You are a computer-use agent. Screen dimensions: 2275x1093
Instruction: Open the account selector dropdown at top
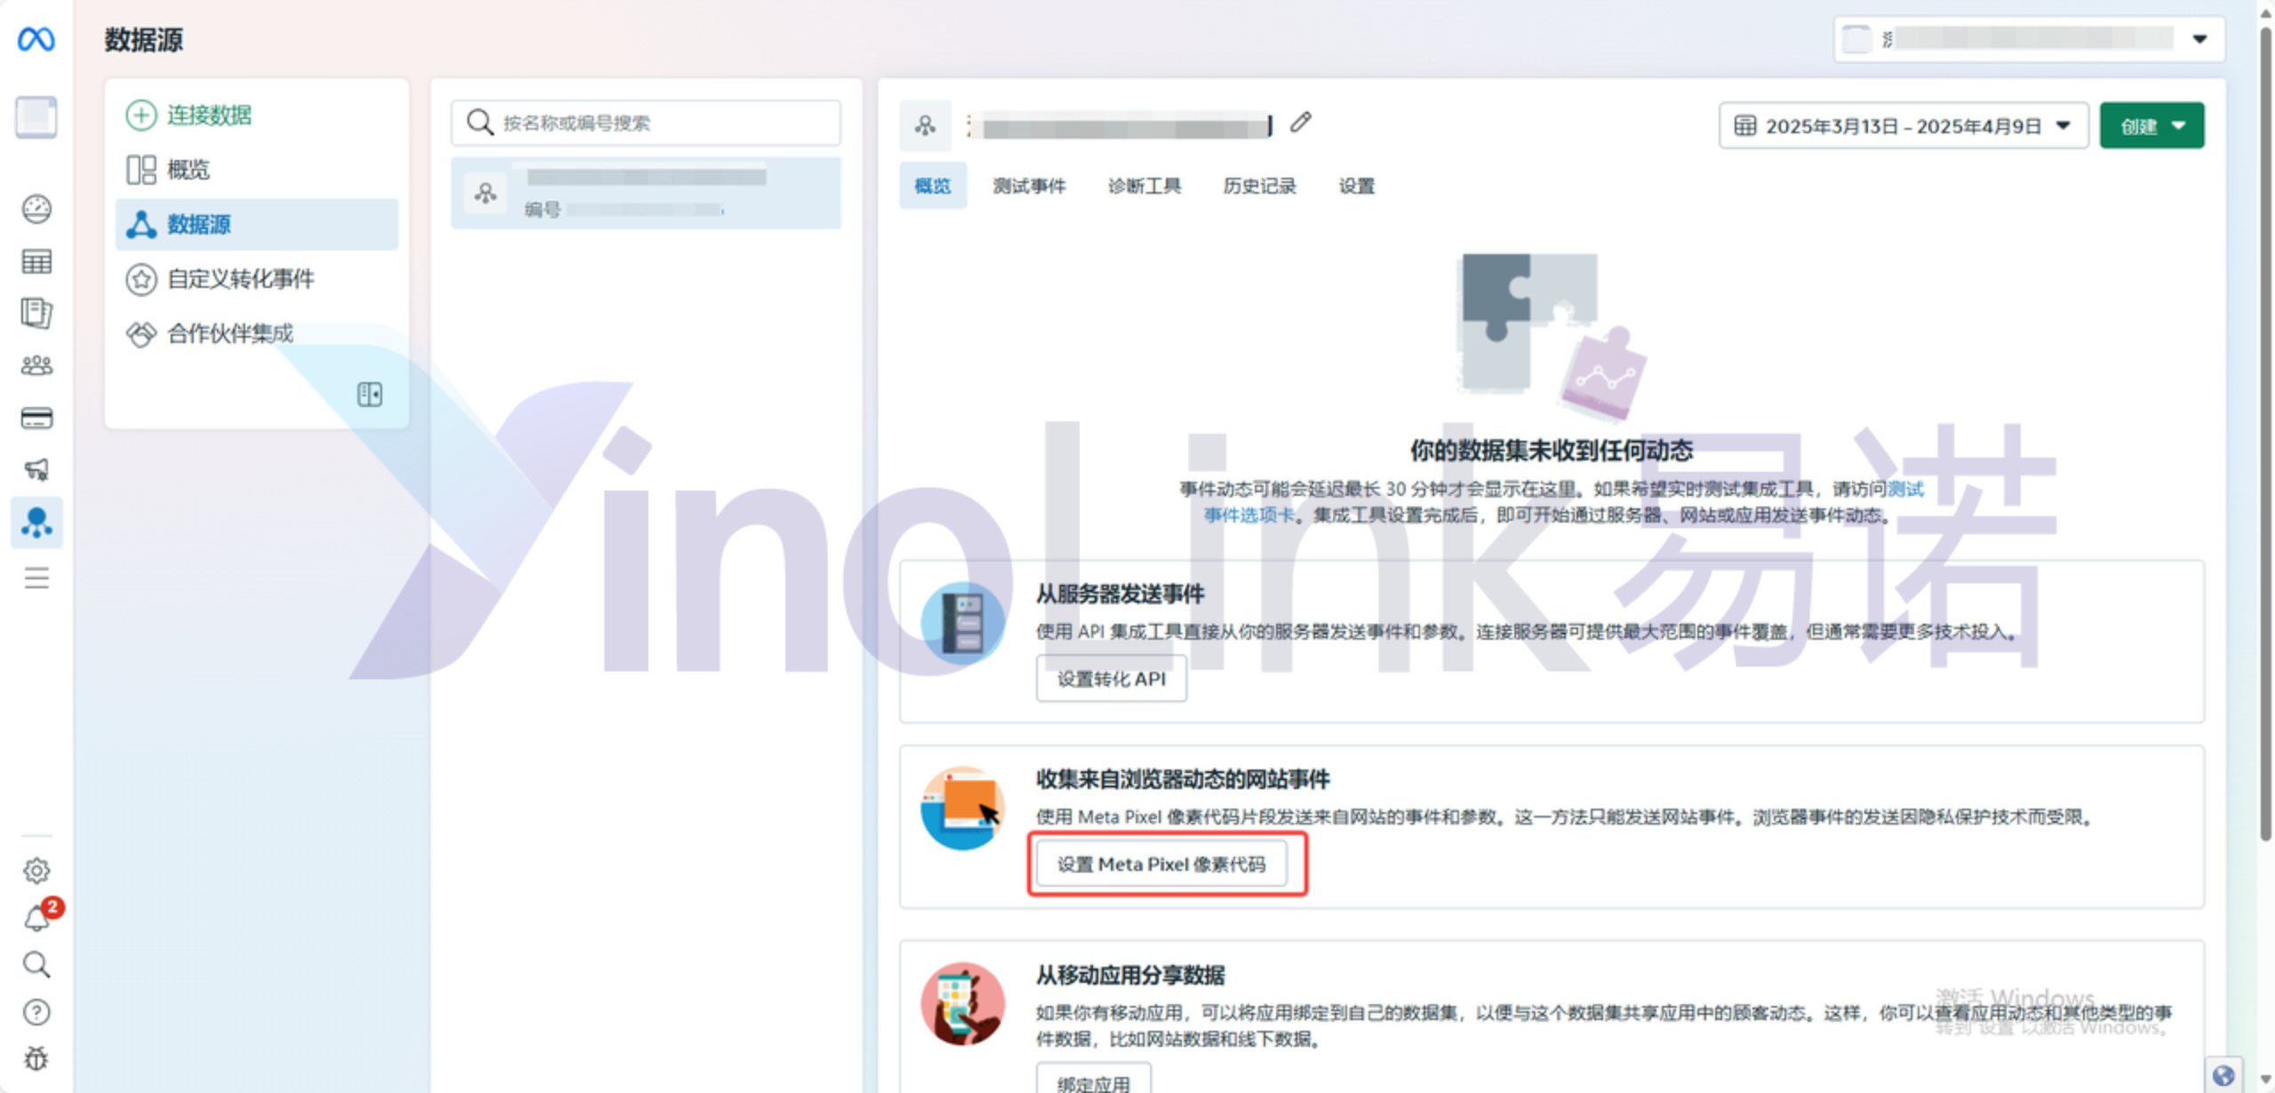2030,39
